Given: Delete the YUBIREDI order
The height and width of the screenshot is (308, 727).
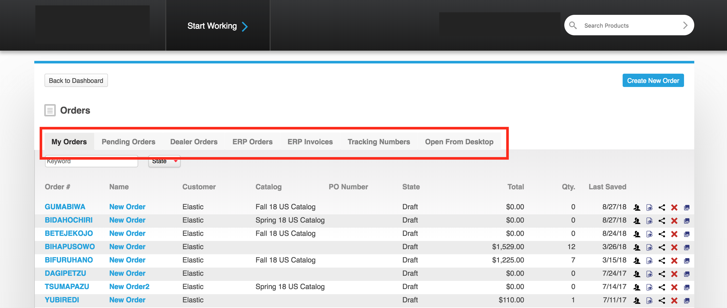Looking at the screenshot, I should [x=674, y=300].
